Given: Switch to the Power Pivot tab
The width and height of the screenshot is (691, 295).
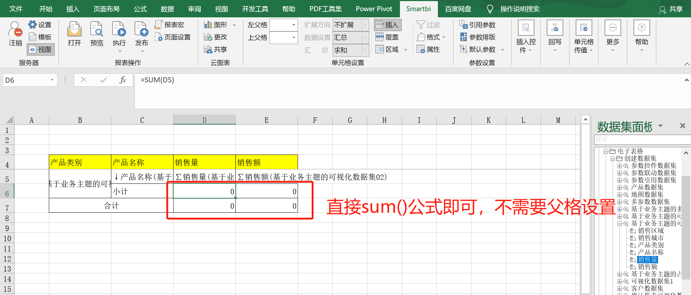Looking at the screenshot, I should [x=374, y=9].
